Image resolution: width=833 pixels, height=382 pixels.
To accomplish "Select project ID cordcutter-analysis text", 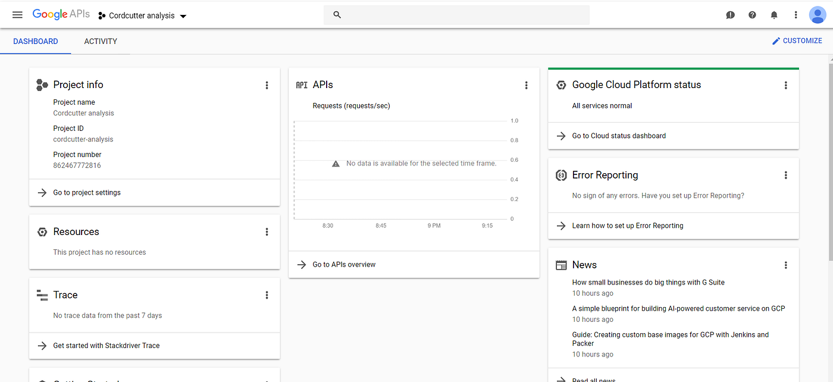I will tap(83, 139).
